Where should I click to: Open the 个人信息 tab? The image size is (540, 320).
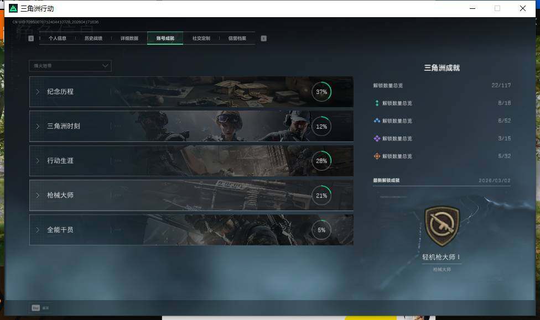[57, 38]
